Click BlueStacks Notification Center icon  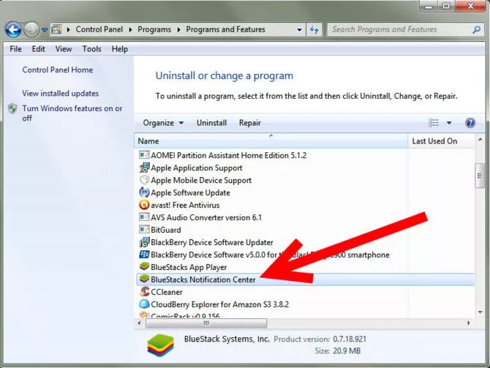[x=144, y=279]
